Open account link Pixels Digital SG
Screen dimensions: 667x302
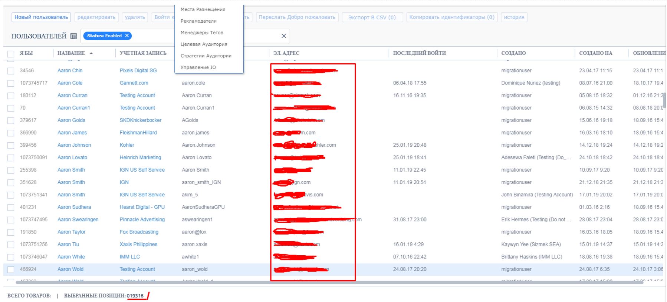[x=138, y=70]
